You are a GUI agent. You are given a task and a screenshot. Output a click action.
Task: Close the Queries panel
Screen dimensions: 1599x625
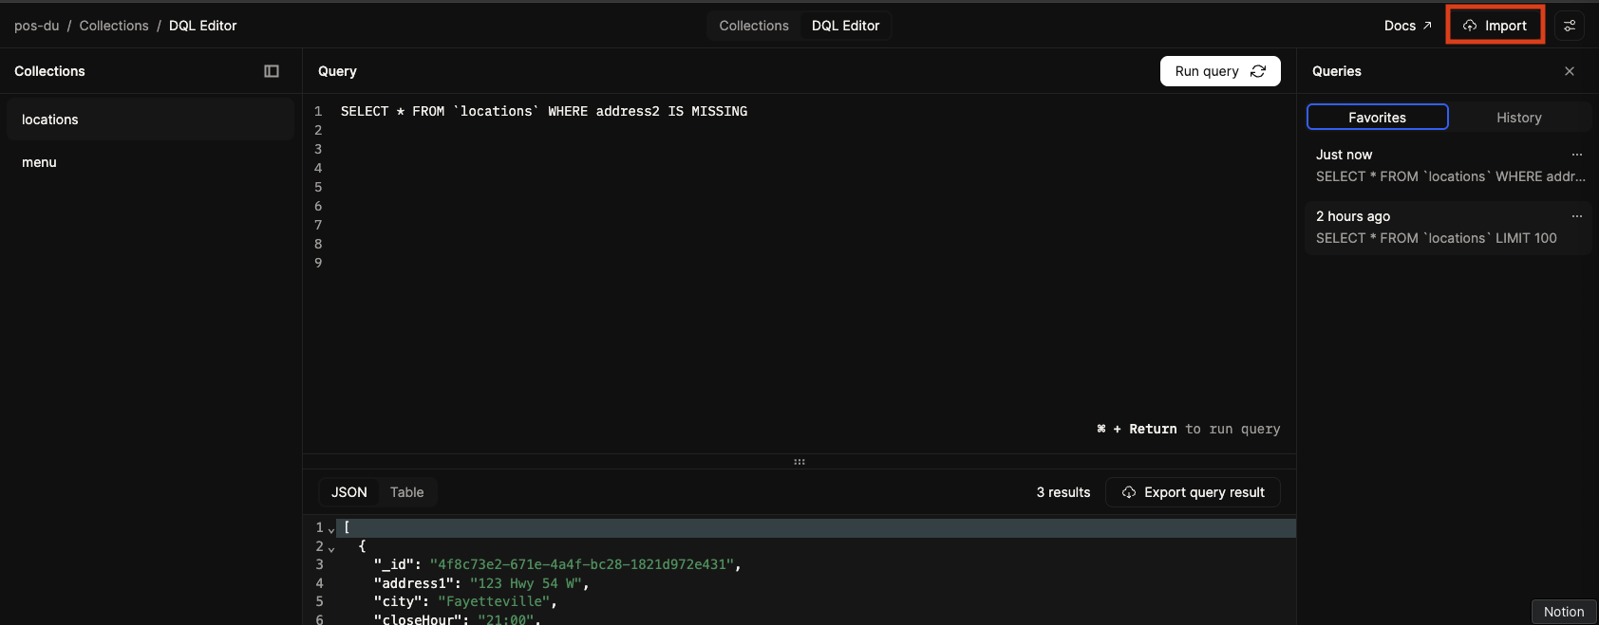click(x=1570, y=71)
